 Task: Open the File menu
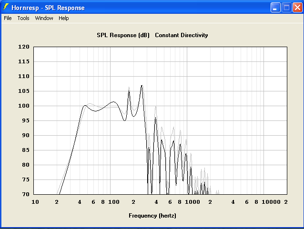8,18
